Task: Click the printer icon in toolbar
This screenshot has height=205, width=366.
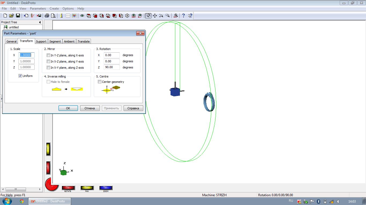Action: (47, 16)
